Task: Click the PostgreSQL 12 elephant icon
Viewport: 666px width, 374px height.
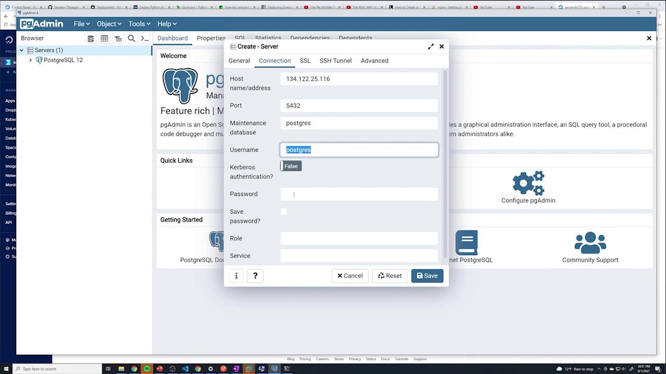Action: pos(39,60)
